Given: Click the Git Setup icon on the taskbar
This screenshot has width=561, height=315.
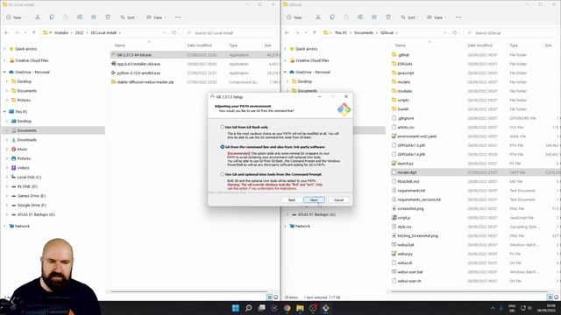Looking at the screenshot, I should (x=325, y=308).
